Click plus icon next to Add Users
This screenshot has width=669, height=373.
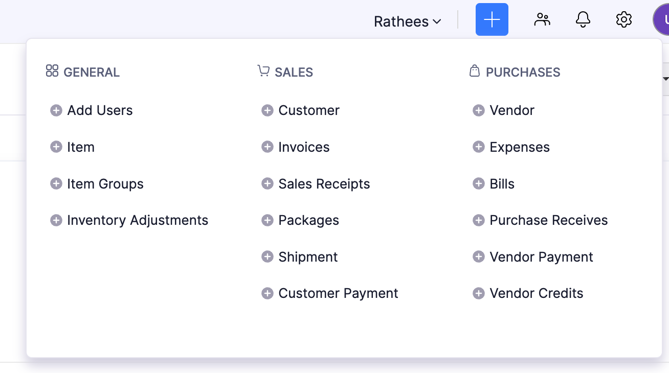click(x=56, y=110)
